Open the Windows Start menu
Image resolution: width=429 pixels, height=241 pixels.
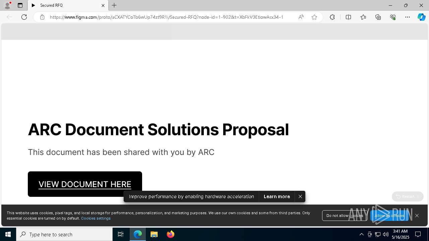coord(8,234)
